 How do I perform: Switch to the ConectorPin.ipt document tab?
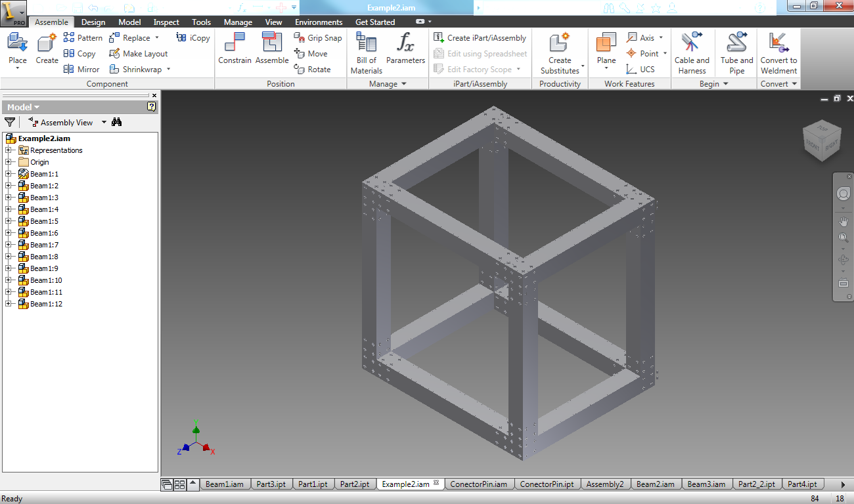pyautogui.click(x=547, y=484)
